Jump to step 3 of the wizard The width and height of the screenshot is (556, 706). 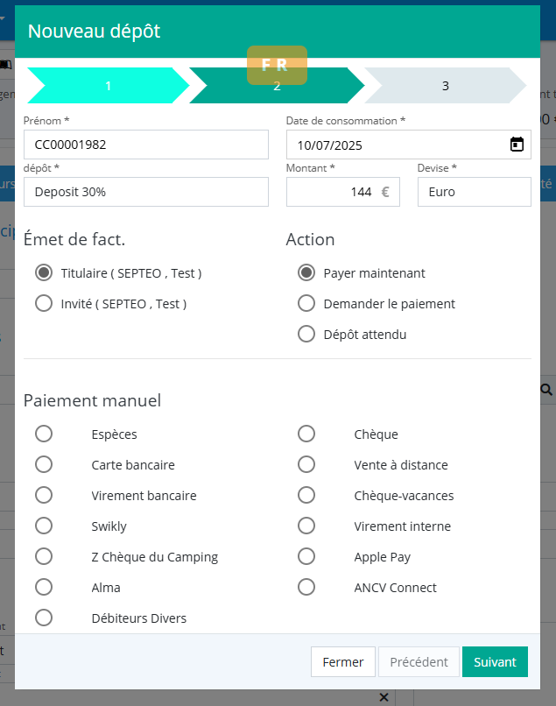point(445,86)
